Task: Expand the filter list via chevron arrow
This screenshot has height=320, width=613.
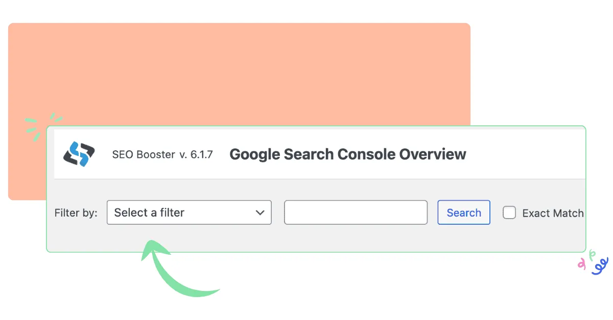Action: click(x=260, y=212)
